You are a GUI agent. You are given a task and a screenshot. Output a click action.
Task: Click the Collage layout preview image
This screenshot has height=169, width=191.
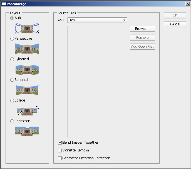[x=28, y=111]
